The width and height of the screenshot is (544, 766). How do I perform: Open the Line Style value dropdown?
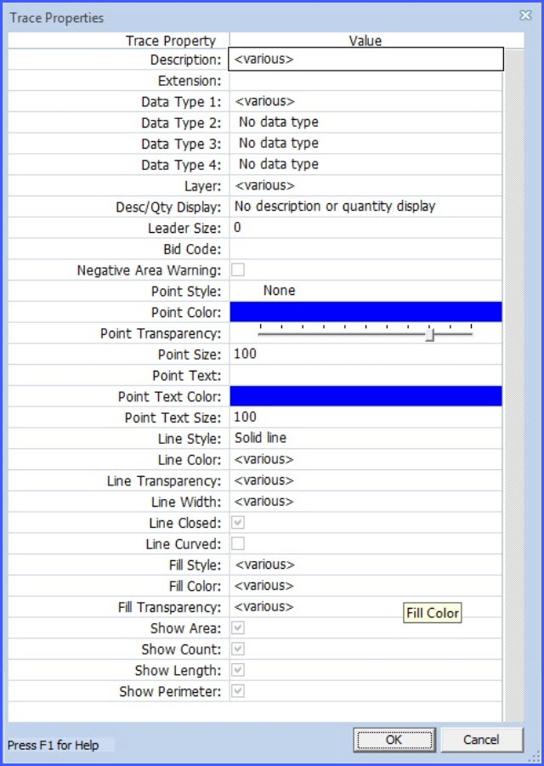point(365,438)
